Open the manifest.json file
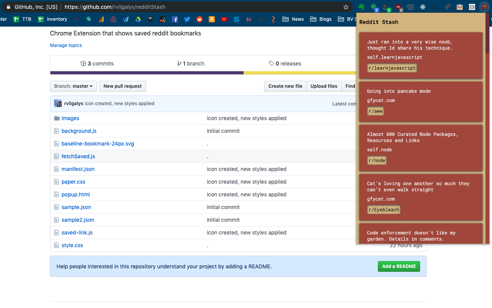This screenshot has height=308, width=492. coord(78,169)
